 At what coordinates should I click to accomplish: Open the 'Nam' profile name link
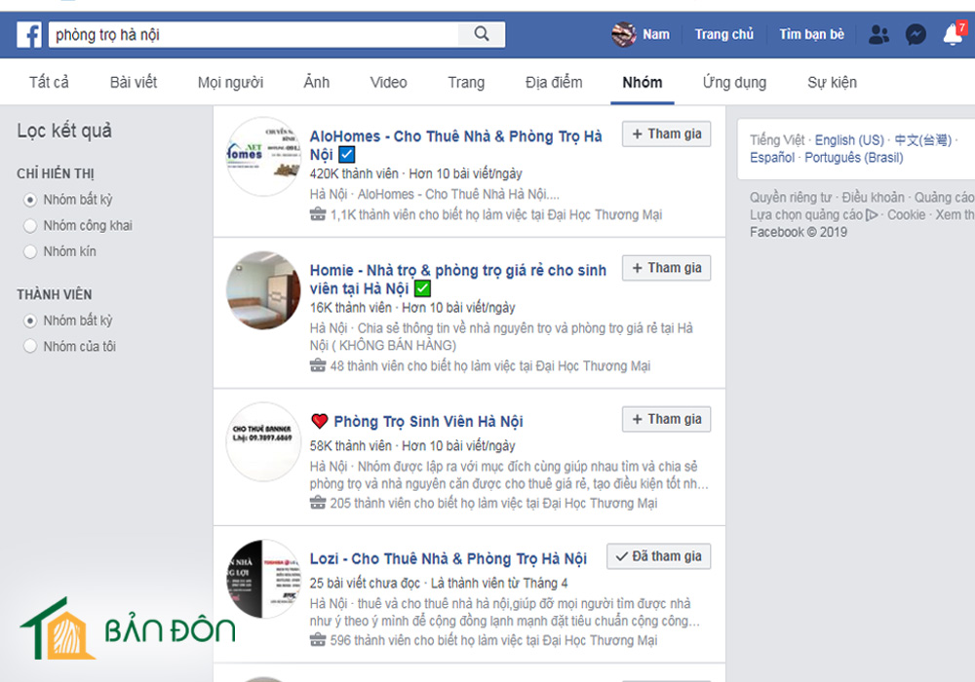(656, 35)
